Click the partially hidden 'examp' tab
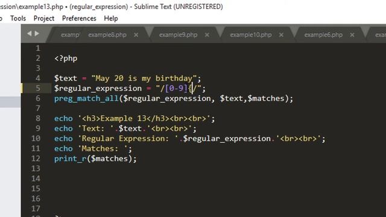The height and width of the screenshot is (217, 386). pos(70,35)
